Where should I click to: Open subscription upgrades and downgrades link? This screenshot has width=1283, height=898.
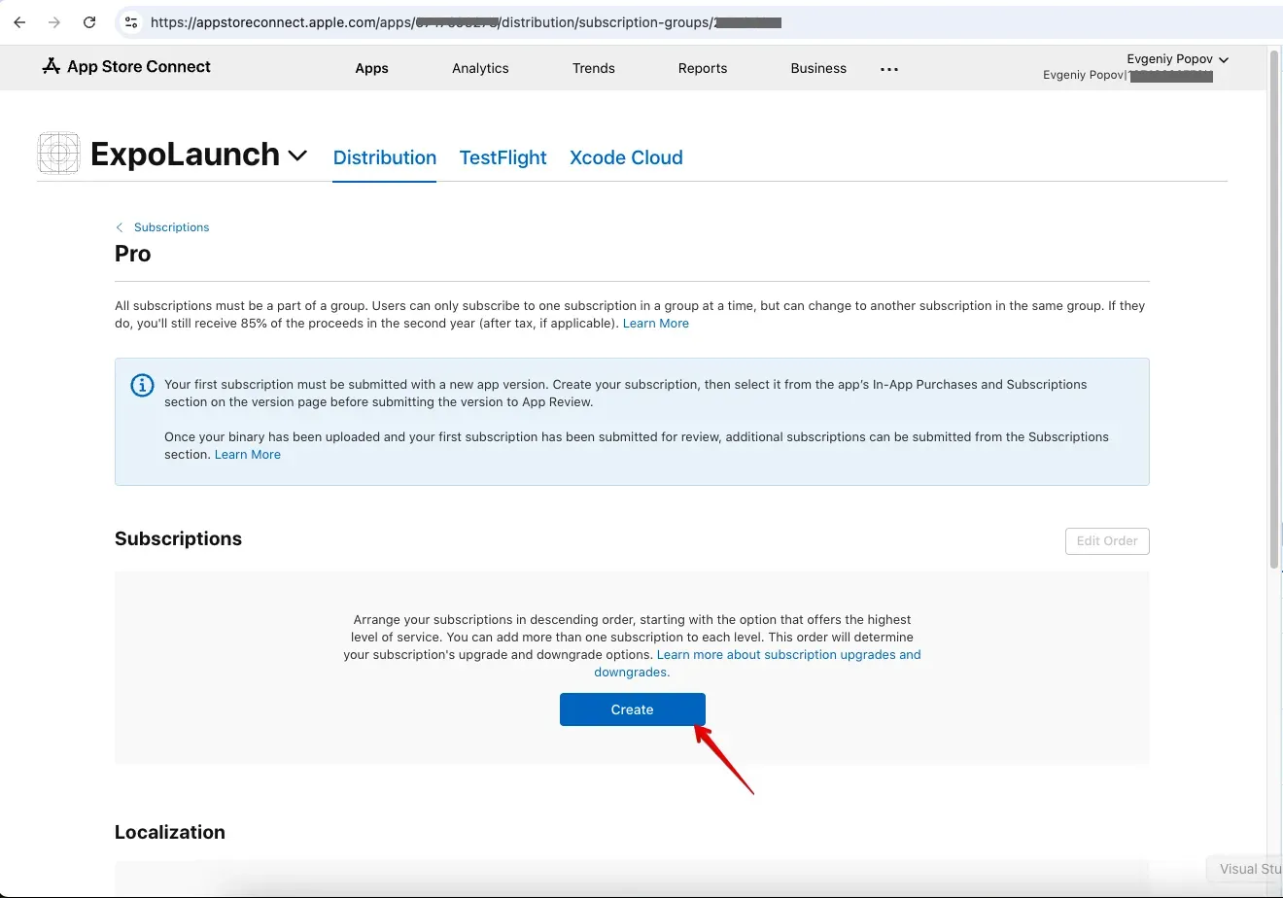(757, 663)
